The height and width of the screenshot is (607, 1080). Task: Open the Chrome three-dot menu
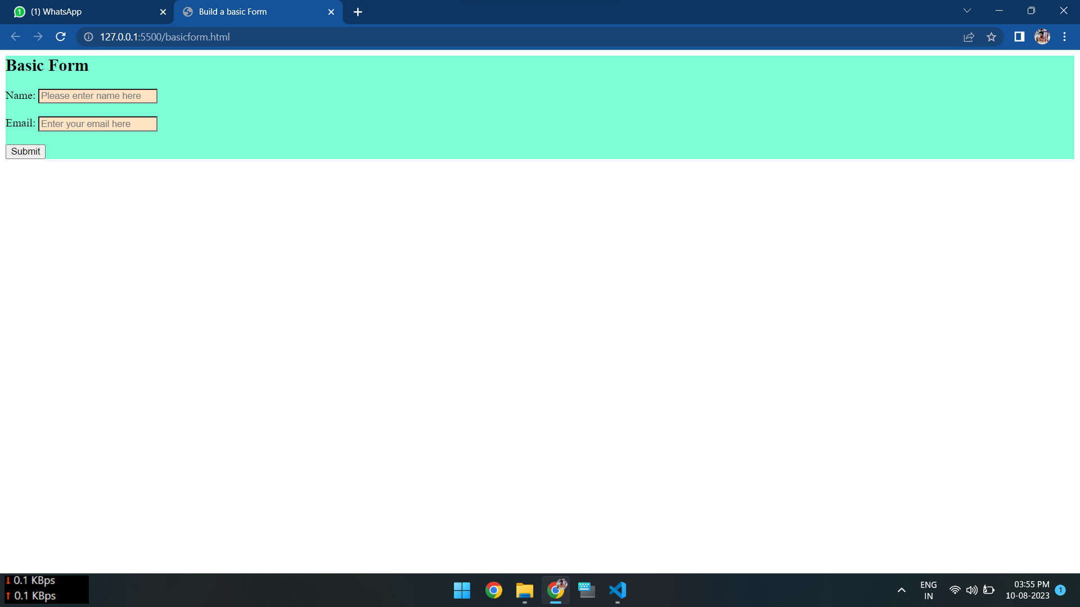click(x=1064, y=37)
